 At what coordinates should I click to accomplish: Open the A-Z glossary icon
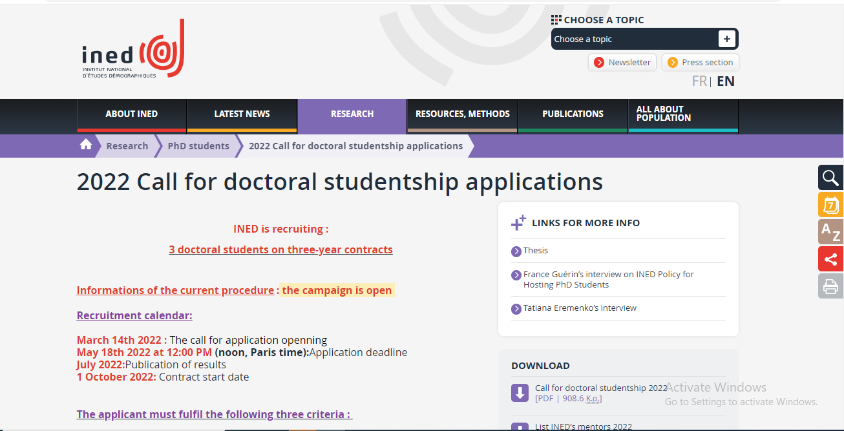[x=830, y=232]
